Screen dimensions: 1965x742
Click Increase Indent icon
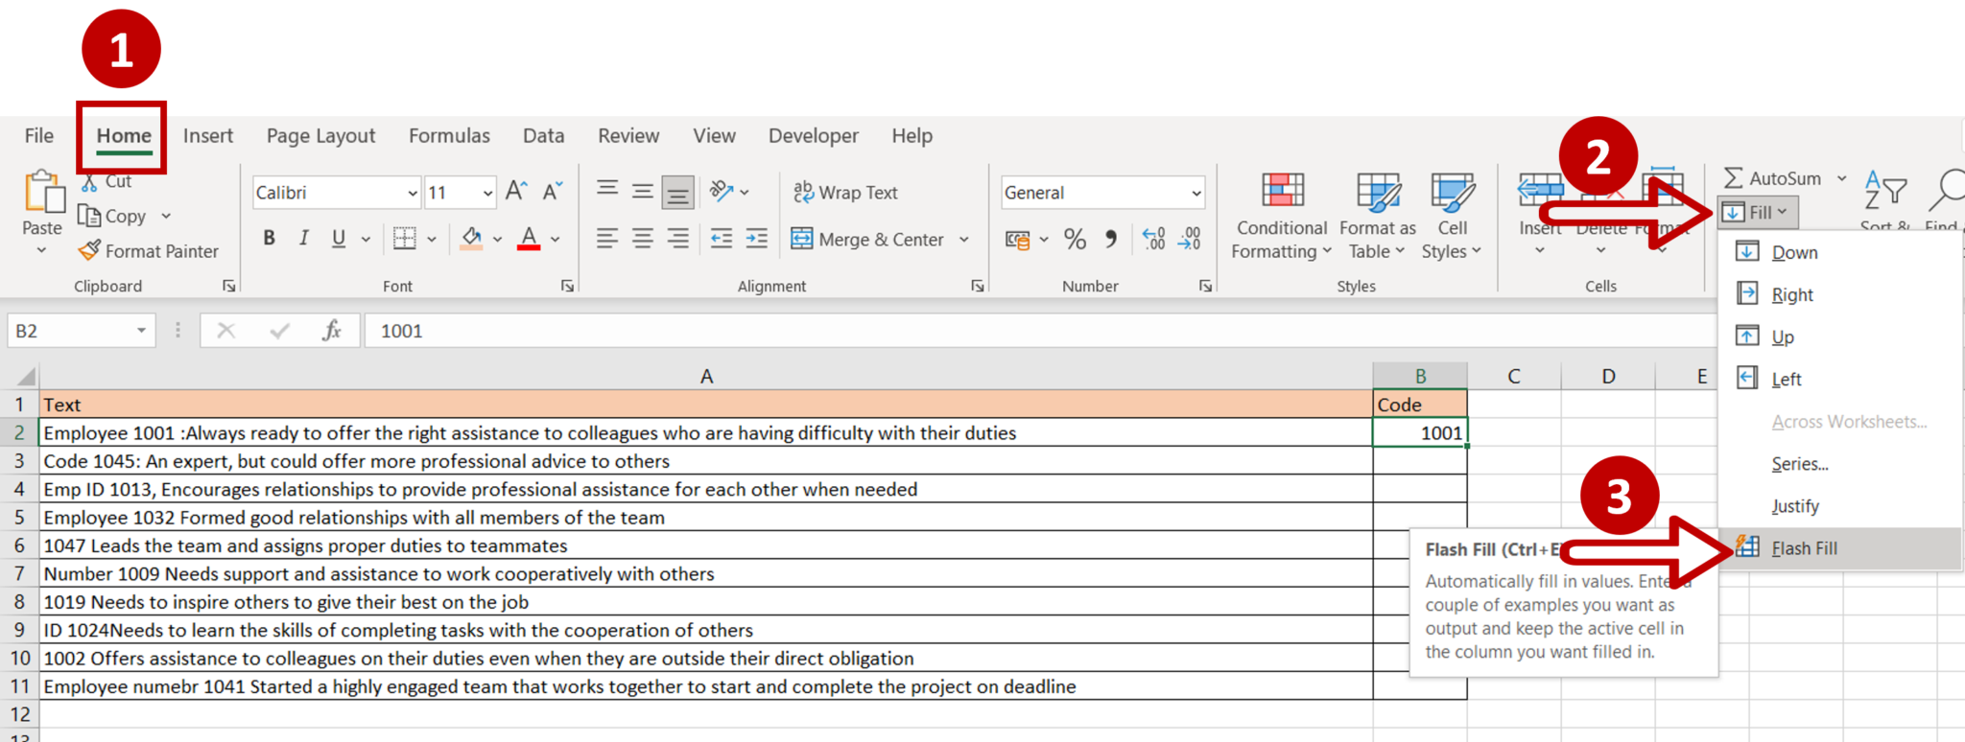tap(757, 238)
